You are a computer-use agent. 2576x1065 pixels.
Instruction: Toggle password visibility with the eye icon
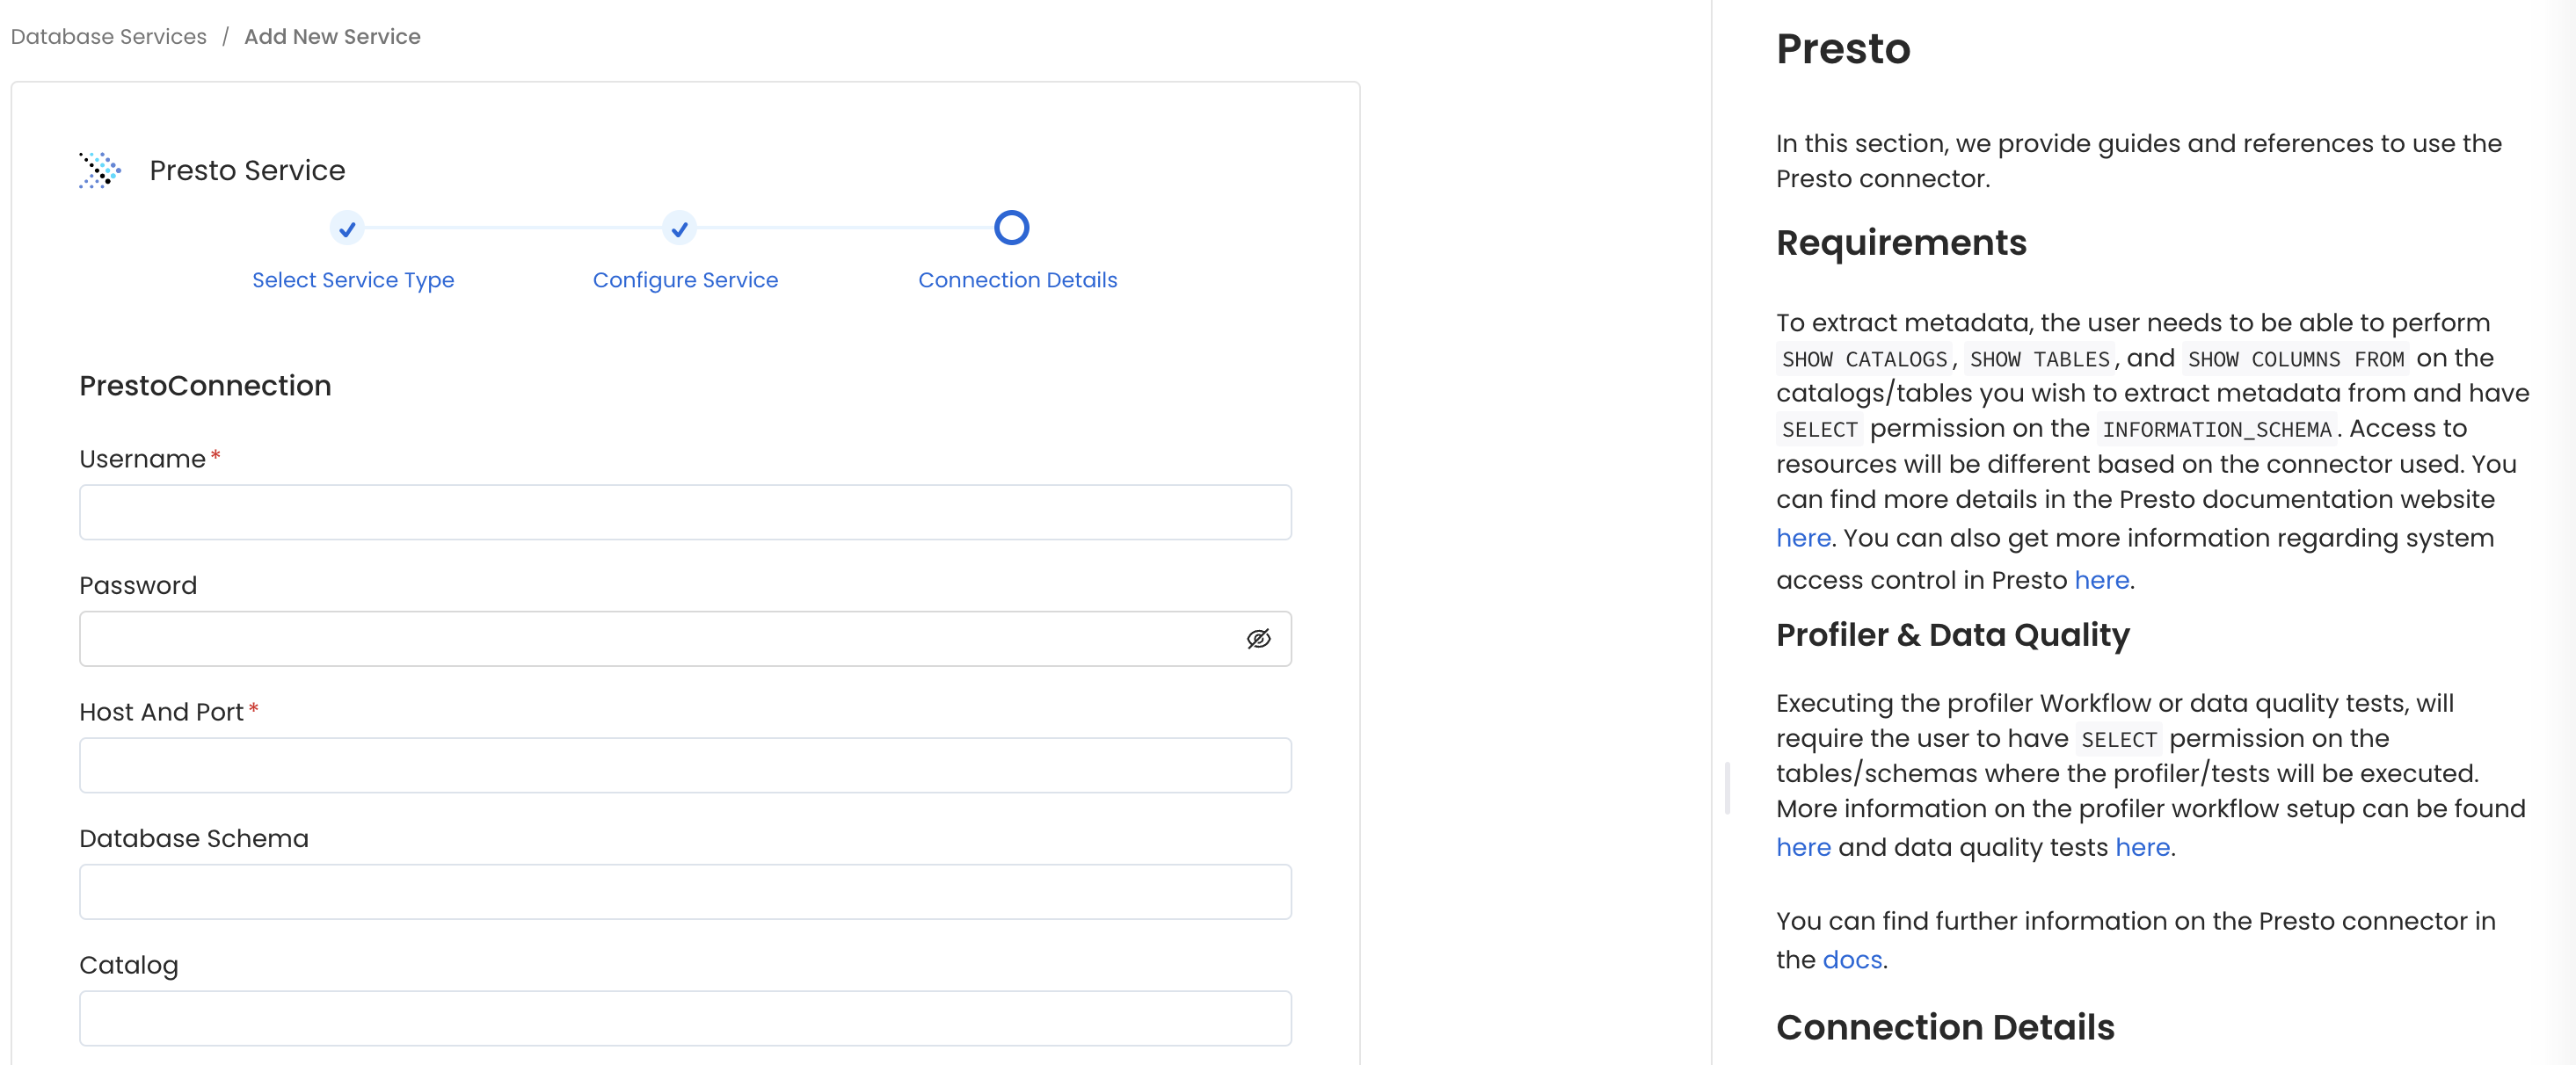coord(1259,640)
